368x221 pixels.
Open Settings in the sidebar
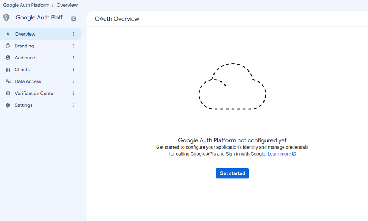tap(40, 105)
